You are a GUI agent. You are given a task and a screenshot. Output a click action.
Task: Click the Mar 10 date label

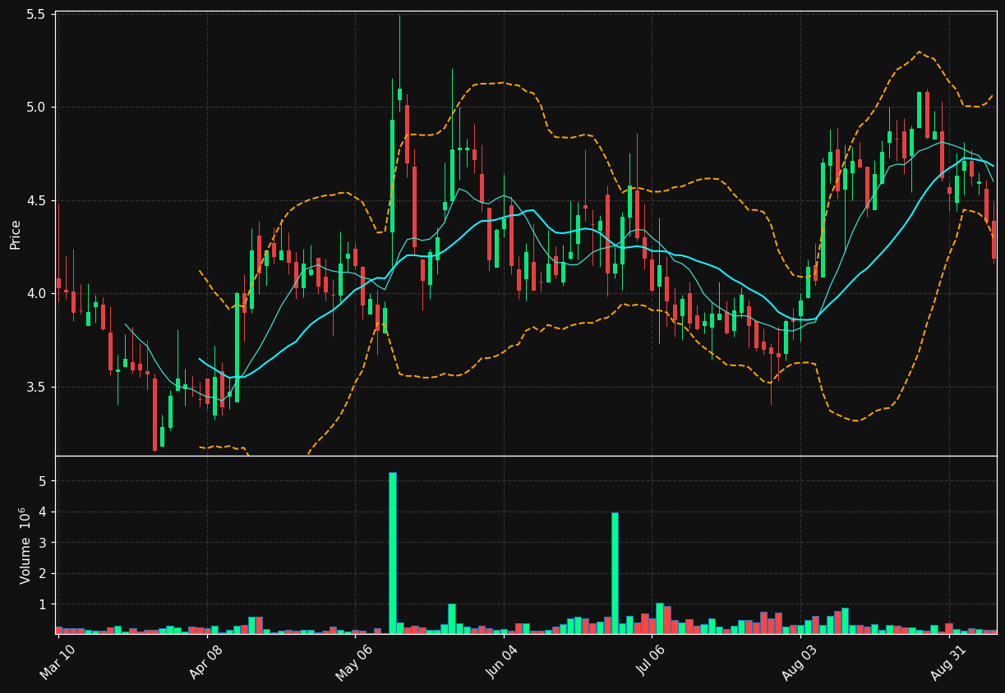click(x=58, y=663)
